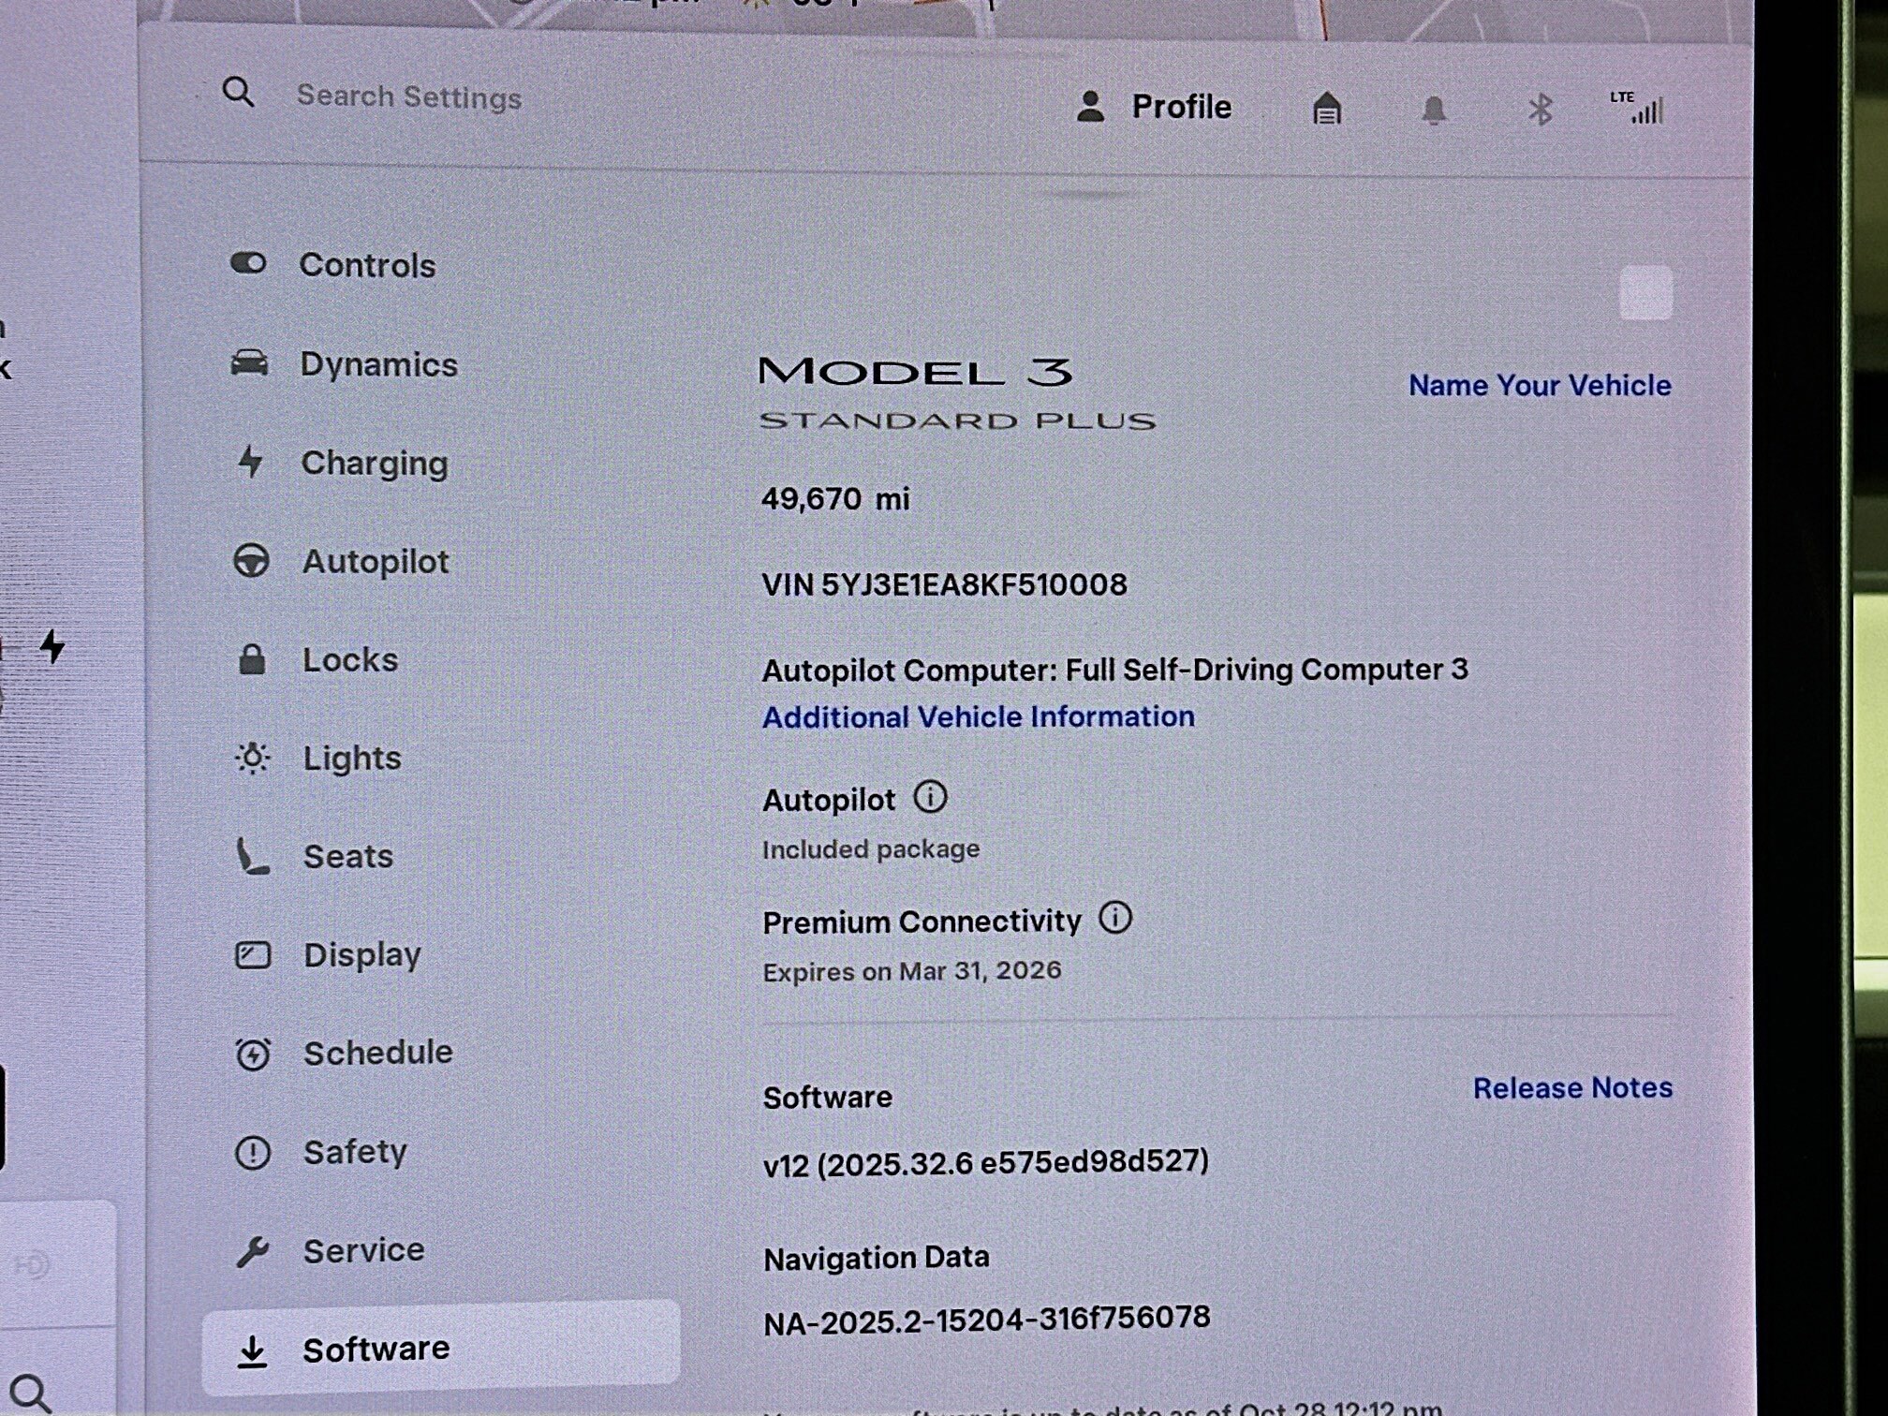The image size is (1888, 1416).
Task: Select the Charging menu item
Action: (374, 463)
